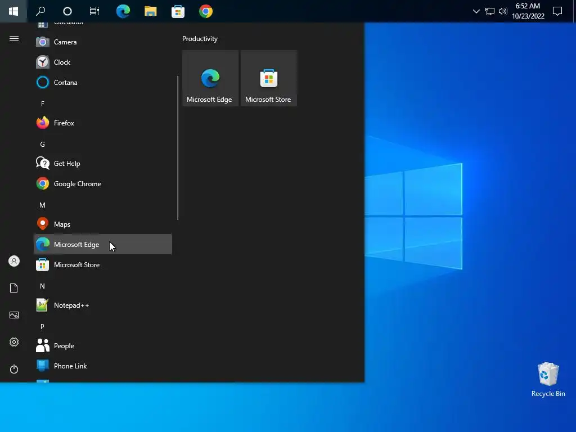Open File Explorer from the taskbar

point(151,11)
